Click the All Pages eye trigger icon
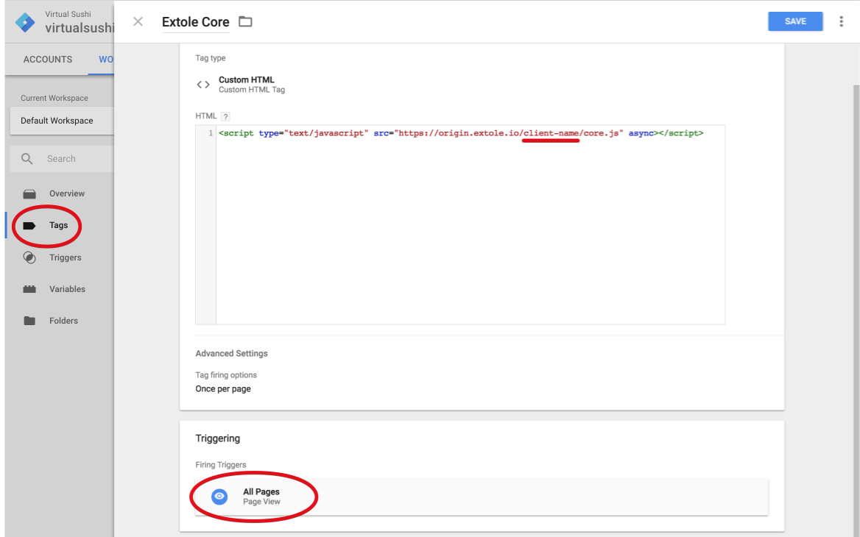The image size is (860, 537). [219, 497]
